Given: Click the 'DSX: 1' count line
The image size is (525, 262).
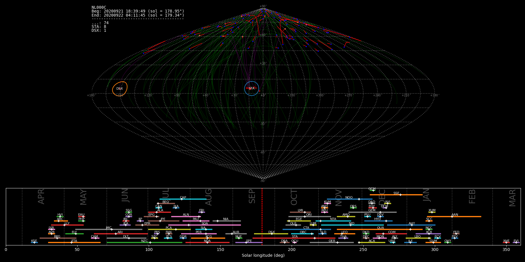Looking at the screenshot, I should click(x=99, y=30).
